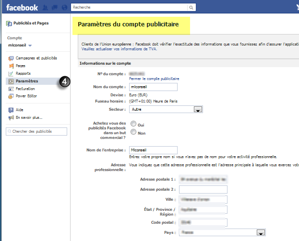This screenshot has height=241, width=299.
Task: Click the Power Editor icon
Action: click(x=11, y=96)
